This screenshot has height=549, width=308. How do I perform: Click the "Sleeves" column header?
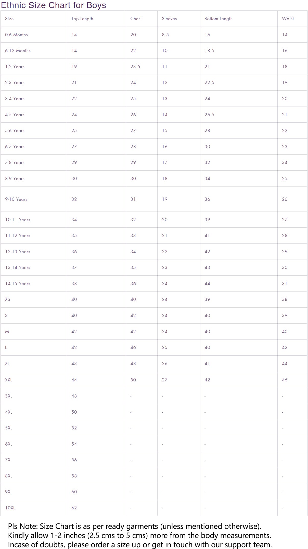(x=169, y=19)
